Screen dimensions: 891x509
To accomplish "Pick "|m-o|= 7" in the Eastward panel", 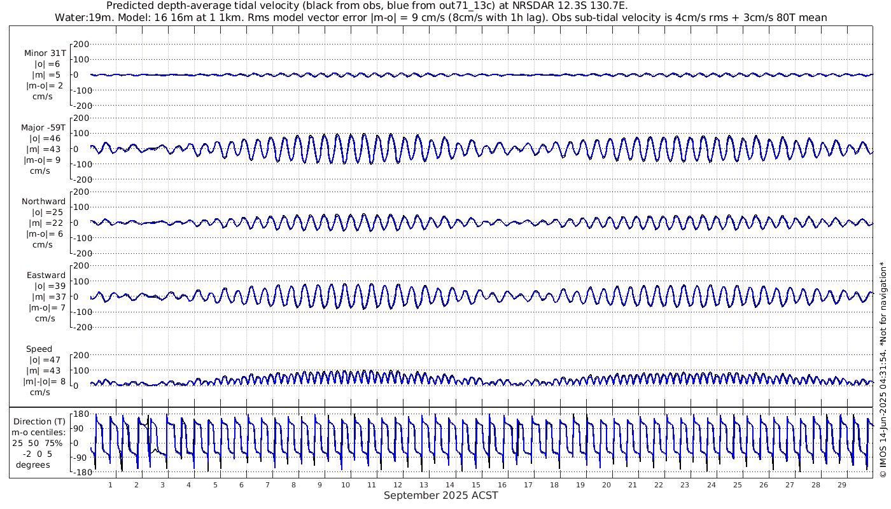I will pos(47,308).
